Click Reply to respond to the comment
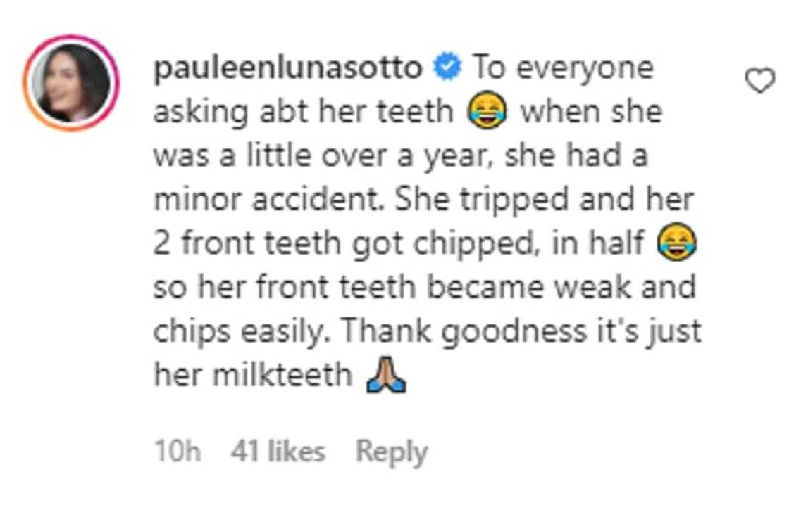Viewport: 789px width, 524px height. click(392, 449)
